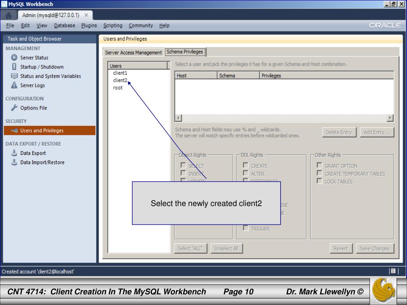Click the Schema column header

pyautogui.click(x=238, y=75)
